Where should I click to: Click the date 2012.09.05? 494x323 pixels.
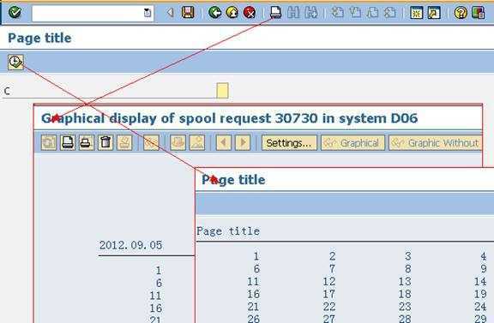point(130,245)
